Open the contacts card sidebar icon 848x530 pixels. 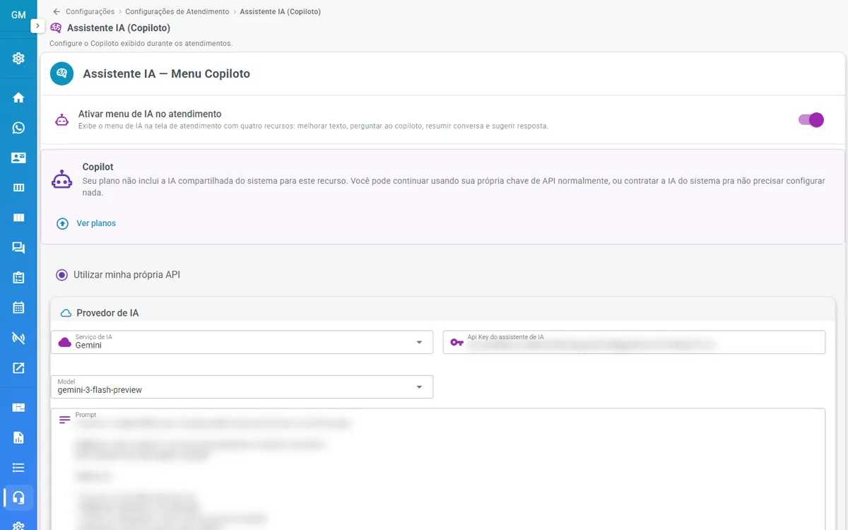[x=18, y=158]
